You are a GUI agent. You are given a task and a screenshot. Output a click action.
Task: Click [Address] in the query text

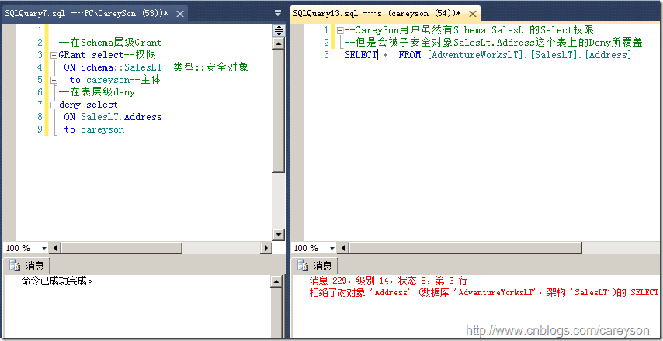coord(607,55)
